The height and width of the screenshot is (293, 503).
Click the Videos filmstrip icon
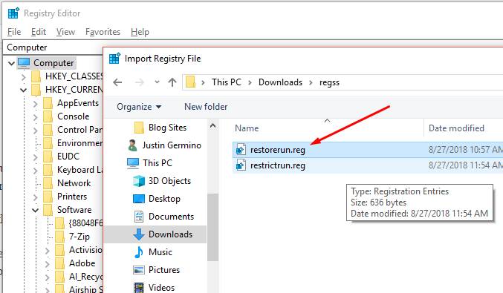tap(139, 288)
